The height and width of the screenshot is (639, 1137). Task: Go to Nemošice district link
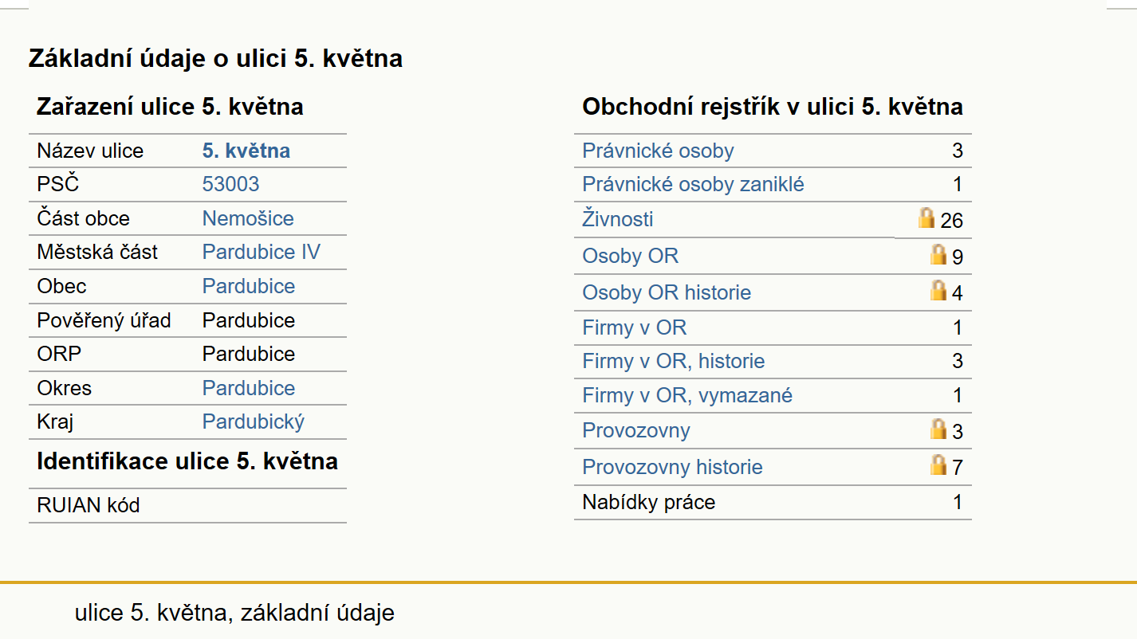(x=248, y=218)
